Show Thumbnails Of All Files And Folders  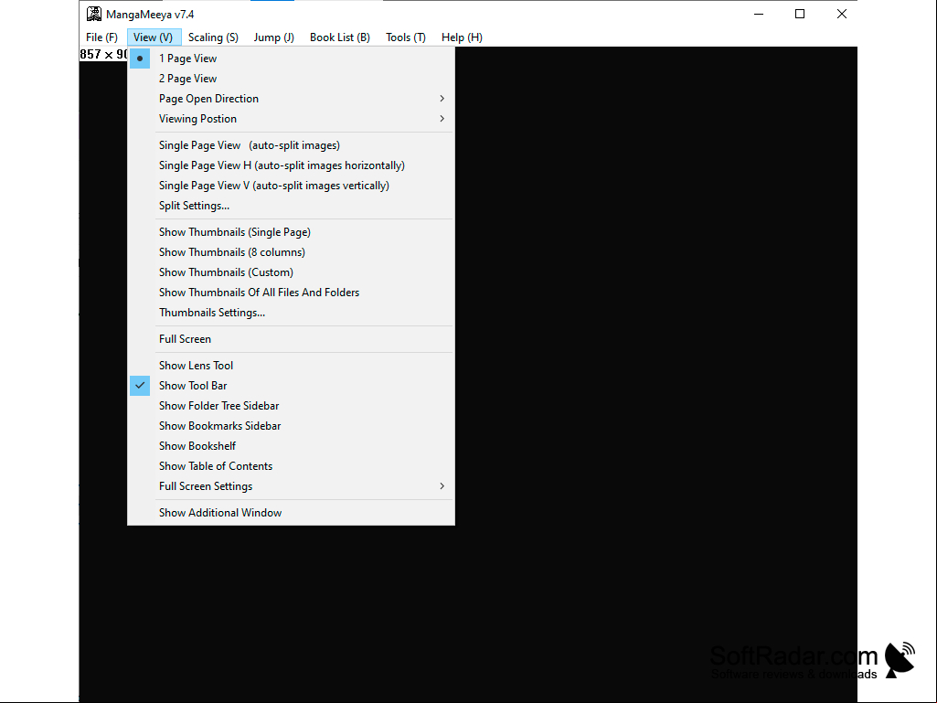(x=291, y=293)
